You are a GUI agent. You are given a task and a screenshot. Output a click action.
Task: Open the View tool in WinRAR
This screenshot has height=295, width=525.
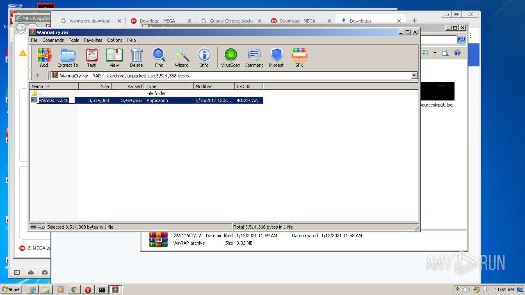(x=114, y=58)
